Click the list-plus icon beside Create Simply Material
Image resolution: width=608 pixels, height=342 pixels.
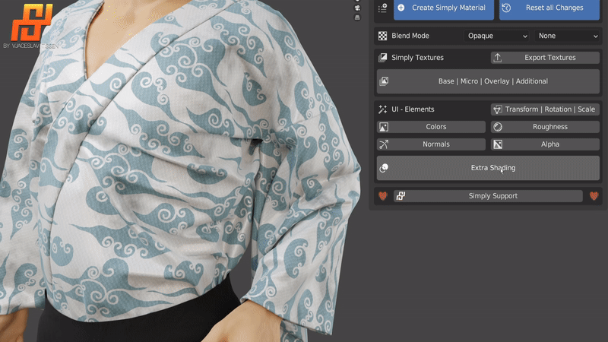(x=382, y=8)
